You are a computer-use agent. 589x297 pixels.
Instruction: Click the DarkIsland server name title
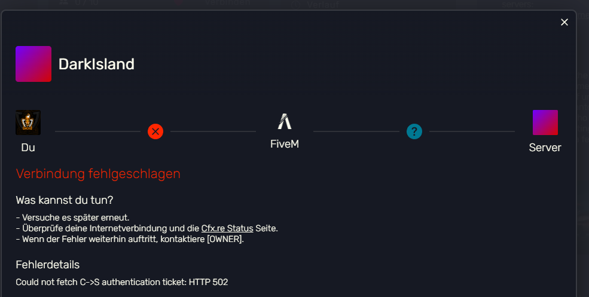pyautogui.click(x=96, y=64)
